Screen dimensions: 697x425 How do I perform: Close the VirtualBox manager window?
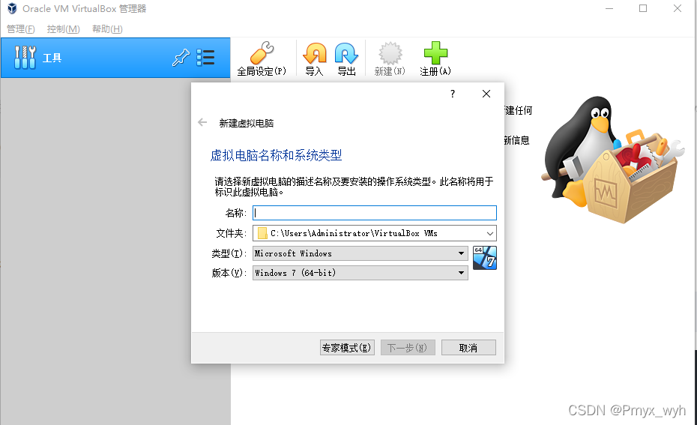(677, 8)
